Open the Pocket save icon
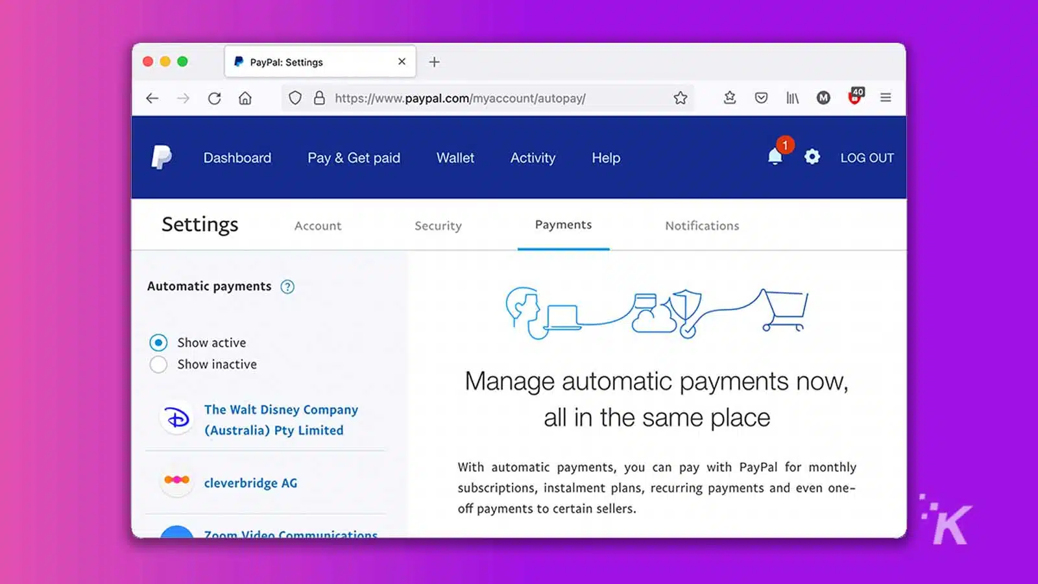 (x=760, y=98)
